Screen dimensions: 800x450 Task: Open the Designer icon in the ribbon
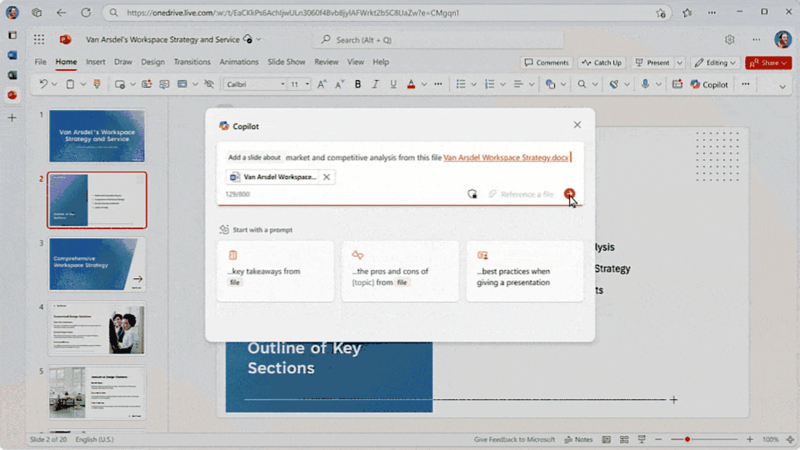point(677,84)
